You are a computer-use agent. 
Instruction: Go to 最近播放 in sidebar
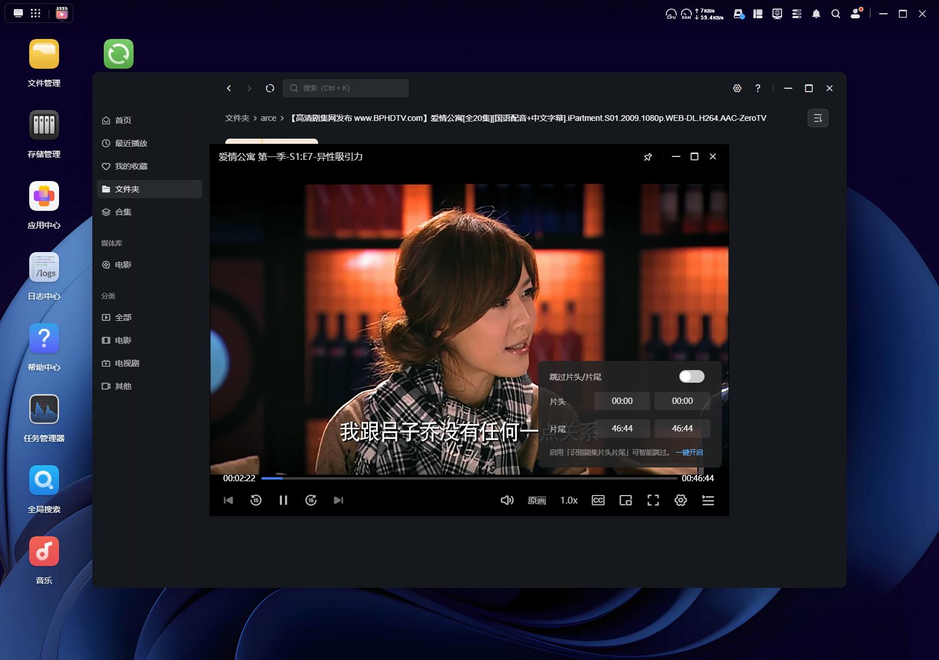pos(131,143)
